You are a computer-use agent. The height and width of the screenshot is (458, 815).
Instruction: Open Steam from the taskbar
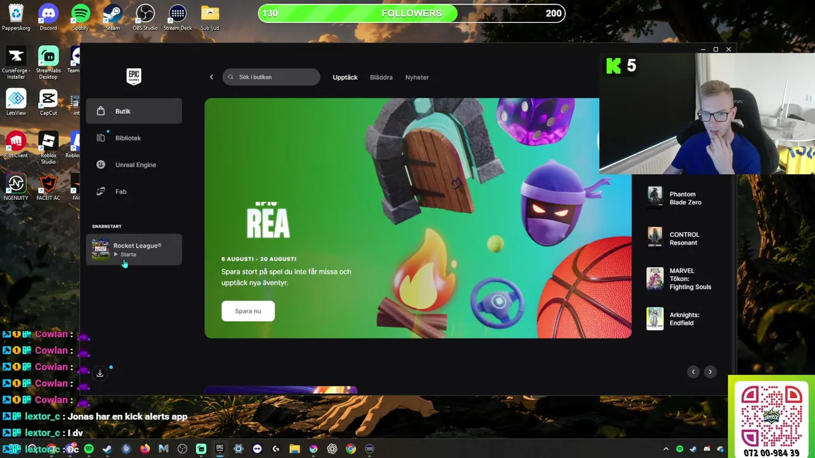click(107, 449)
